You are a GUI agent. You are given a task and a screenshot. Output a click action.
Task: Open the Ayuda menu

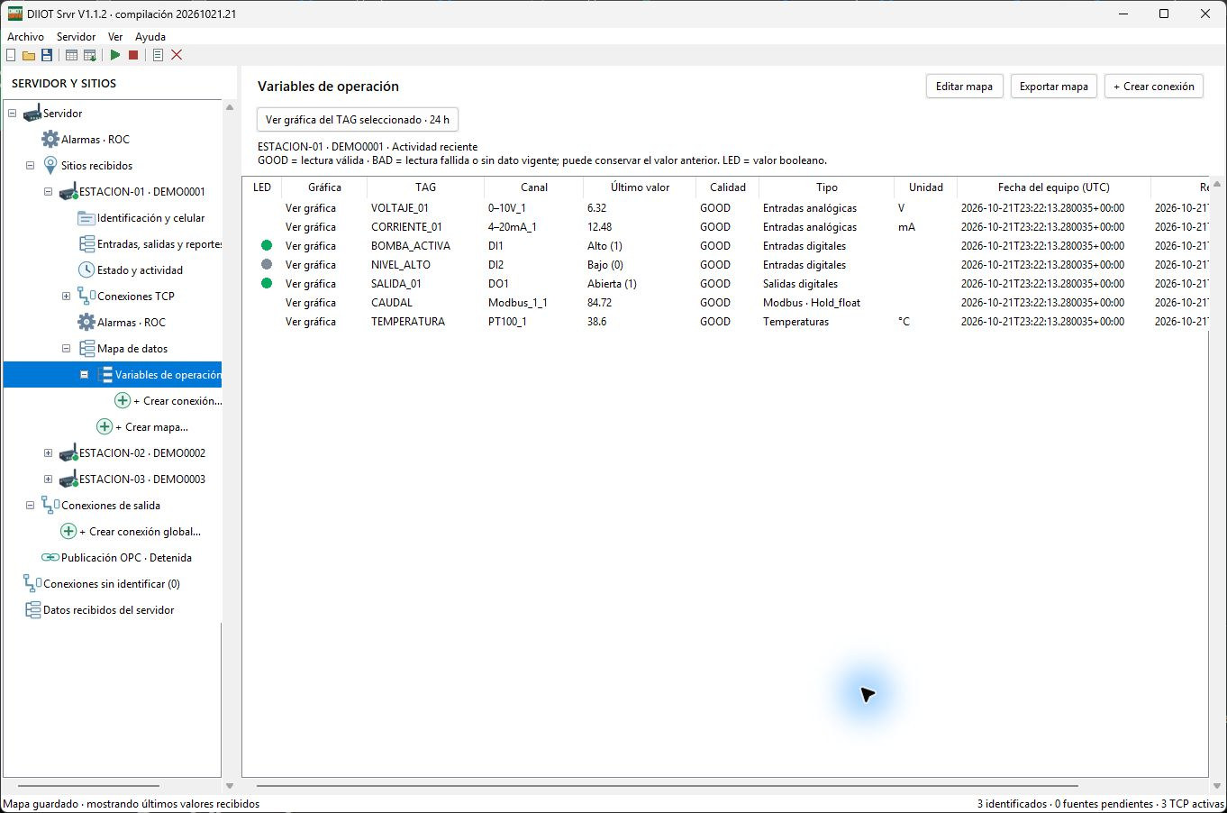[x=150, y=37]
